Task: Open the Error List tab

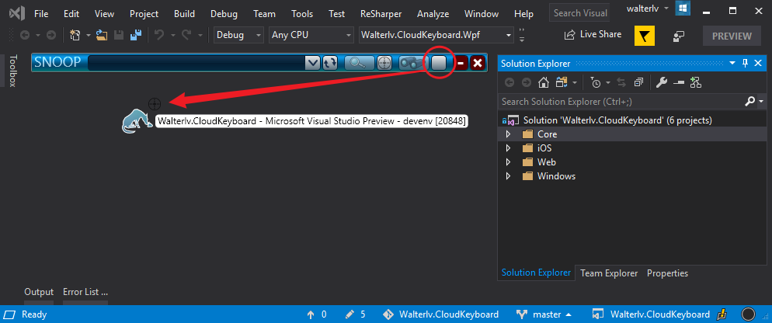Action: tap(85, 291)
